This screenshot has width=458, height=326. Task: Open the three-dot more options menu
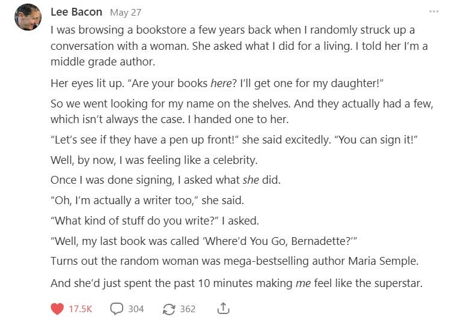tap(434, 11)
